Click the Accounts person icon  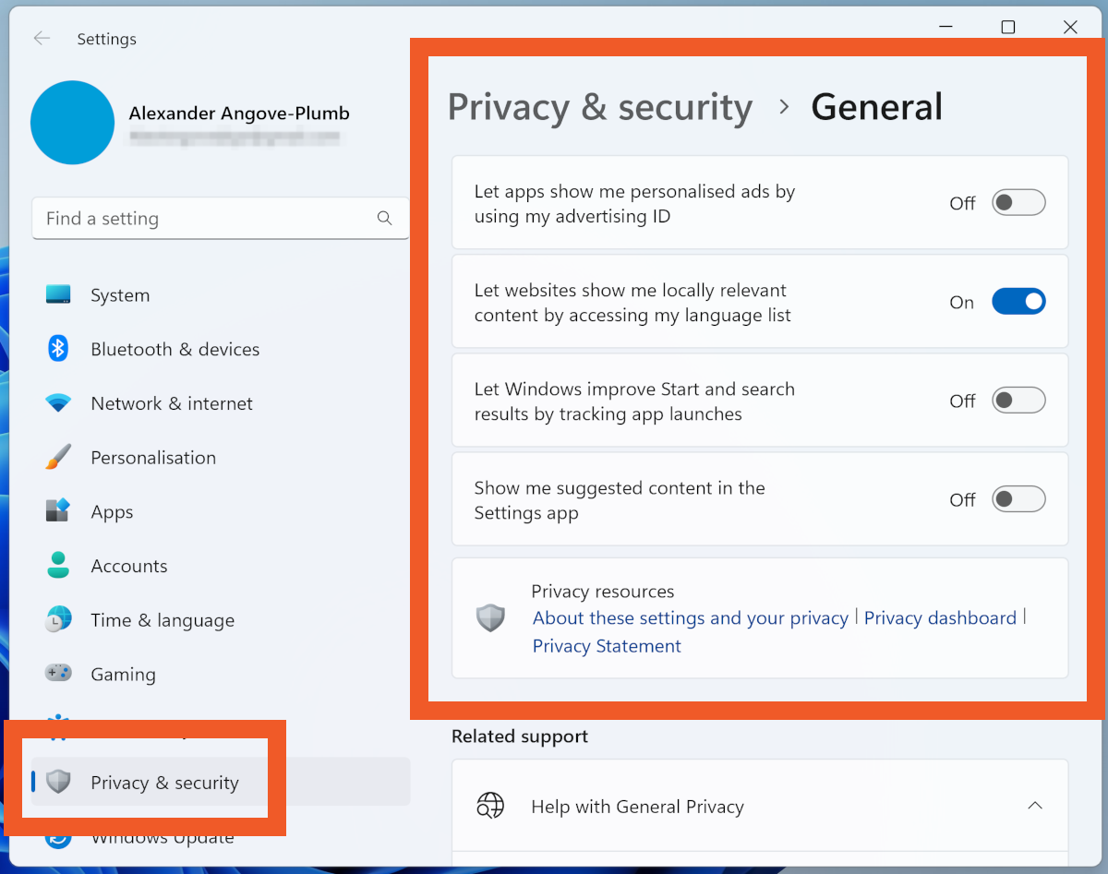pyautogui.click(x=58, y=566)
